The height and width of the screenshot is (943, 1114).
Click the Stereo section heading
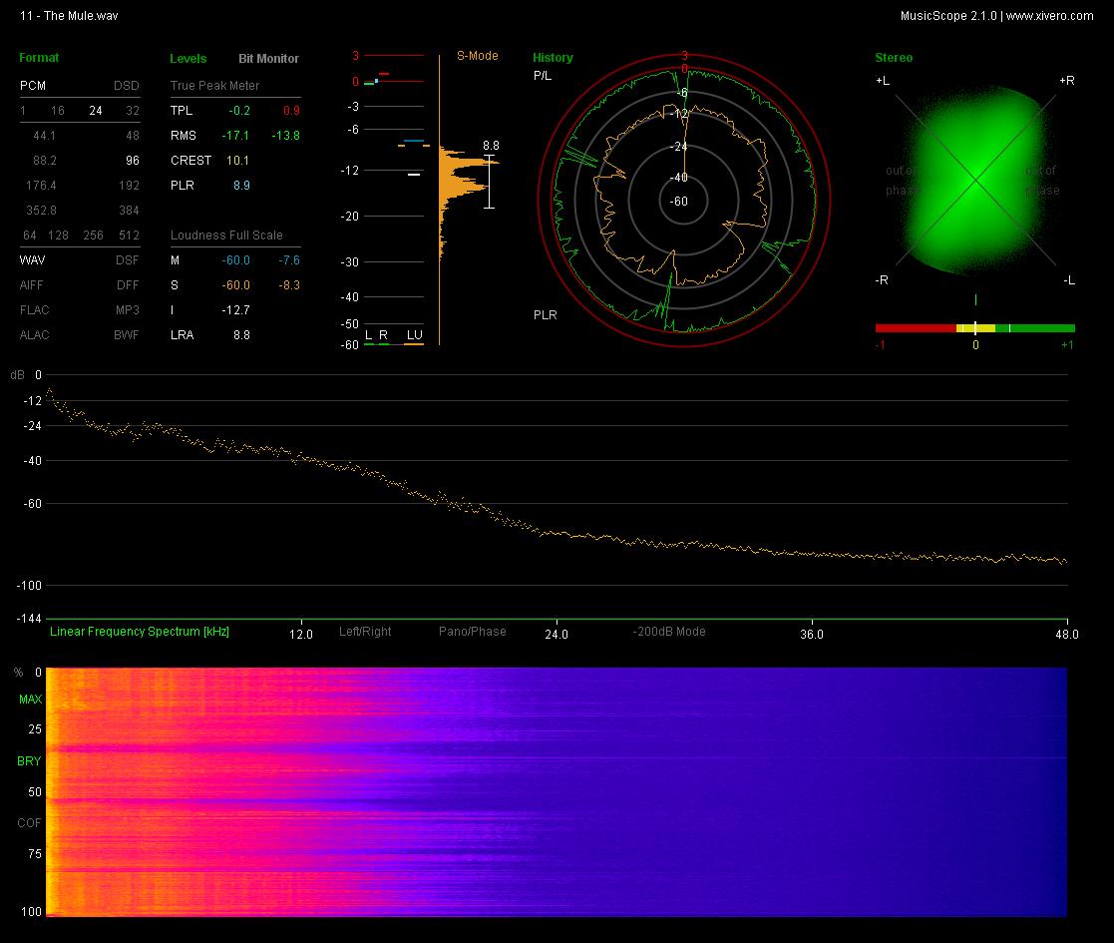click(894, 58)
